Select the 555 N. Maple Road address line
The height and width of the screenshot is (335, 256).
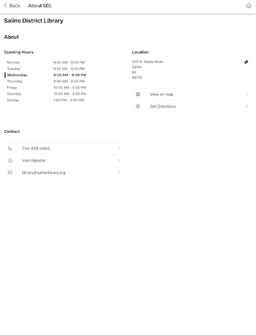click(147, 62)
